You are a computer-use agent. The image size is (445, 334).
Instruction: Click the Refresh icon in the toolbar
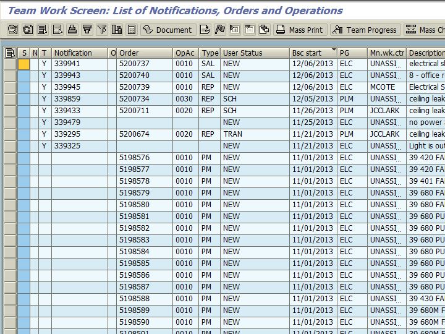(28, 30)
